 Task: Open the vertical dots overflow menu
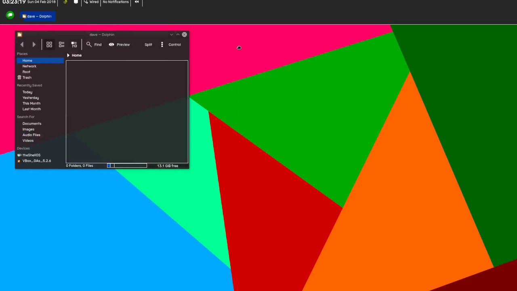pos(162,44)
